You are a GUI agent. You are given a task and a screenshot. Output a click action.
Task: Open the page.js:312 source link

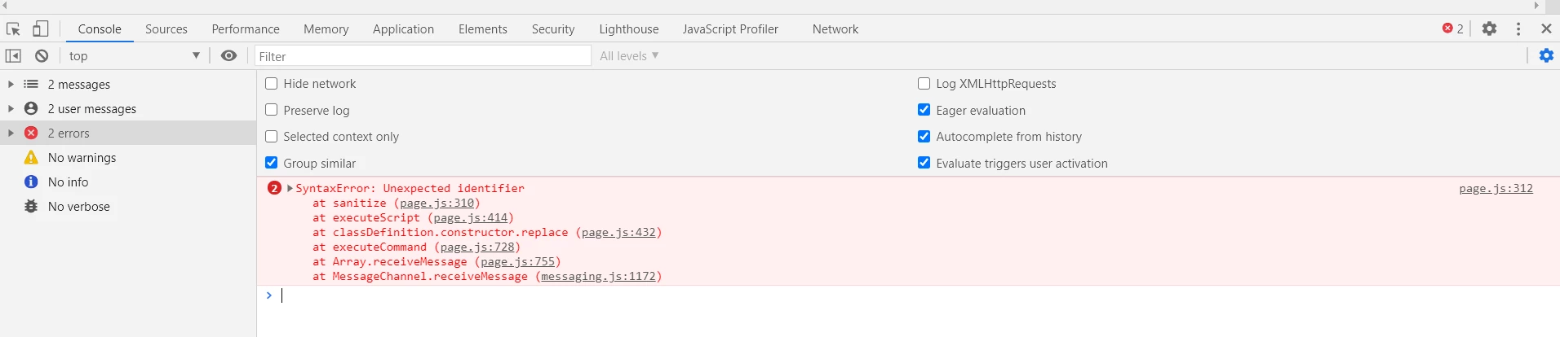(x=1496, y=188)
